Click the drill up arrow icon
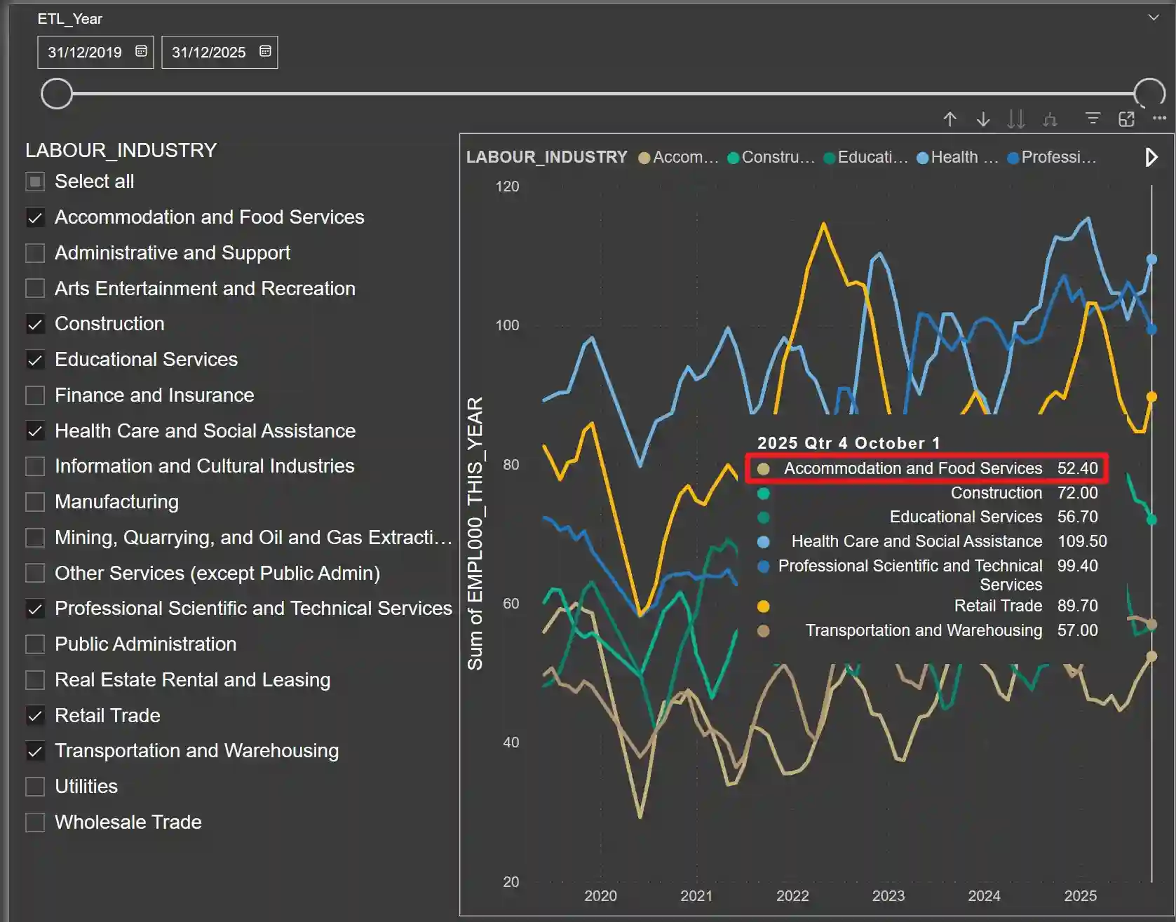1176x922 pixels. [x=949, y=119]
